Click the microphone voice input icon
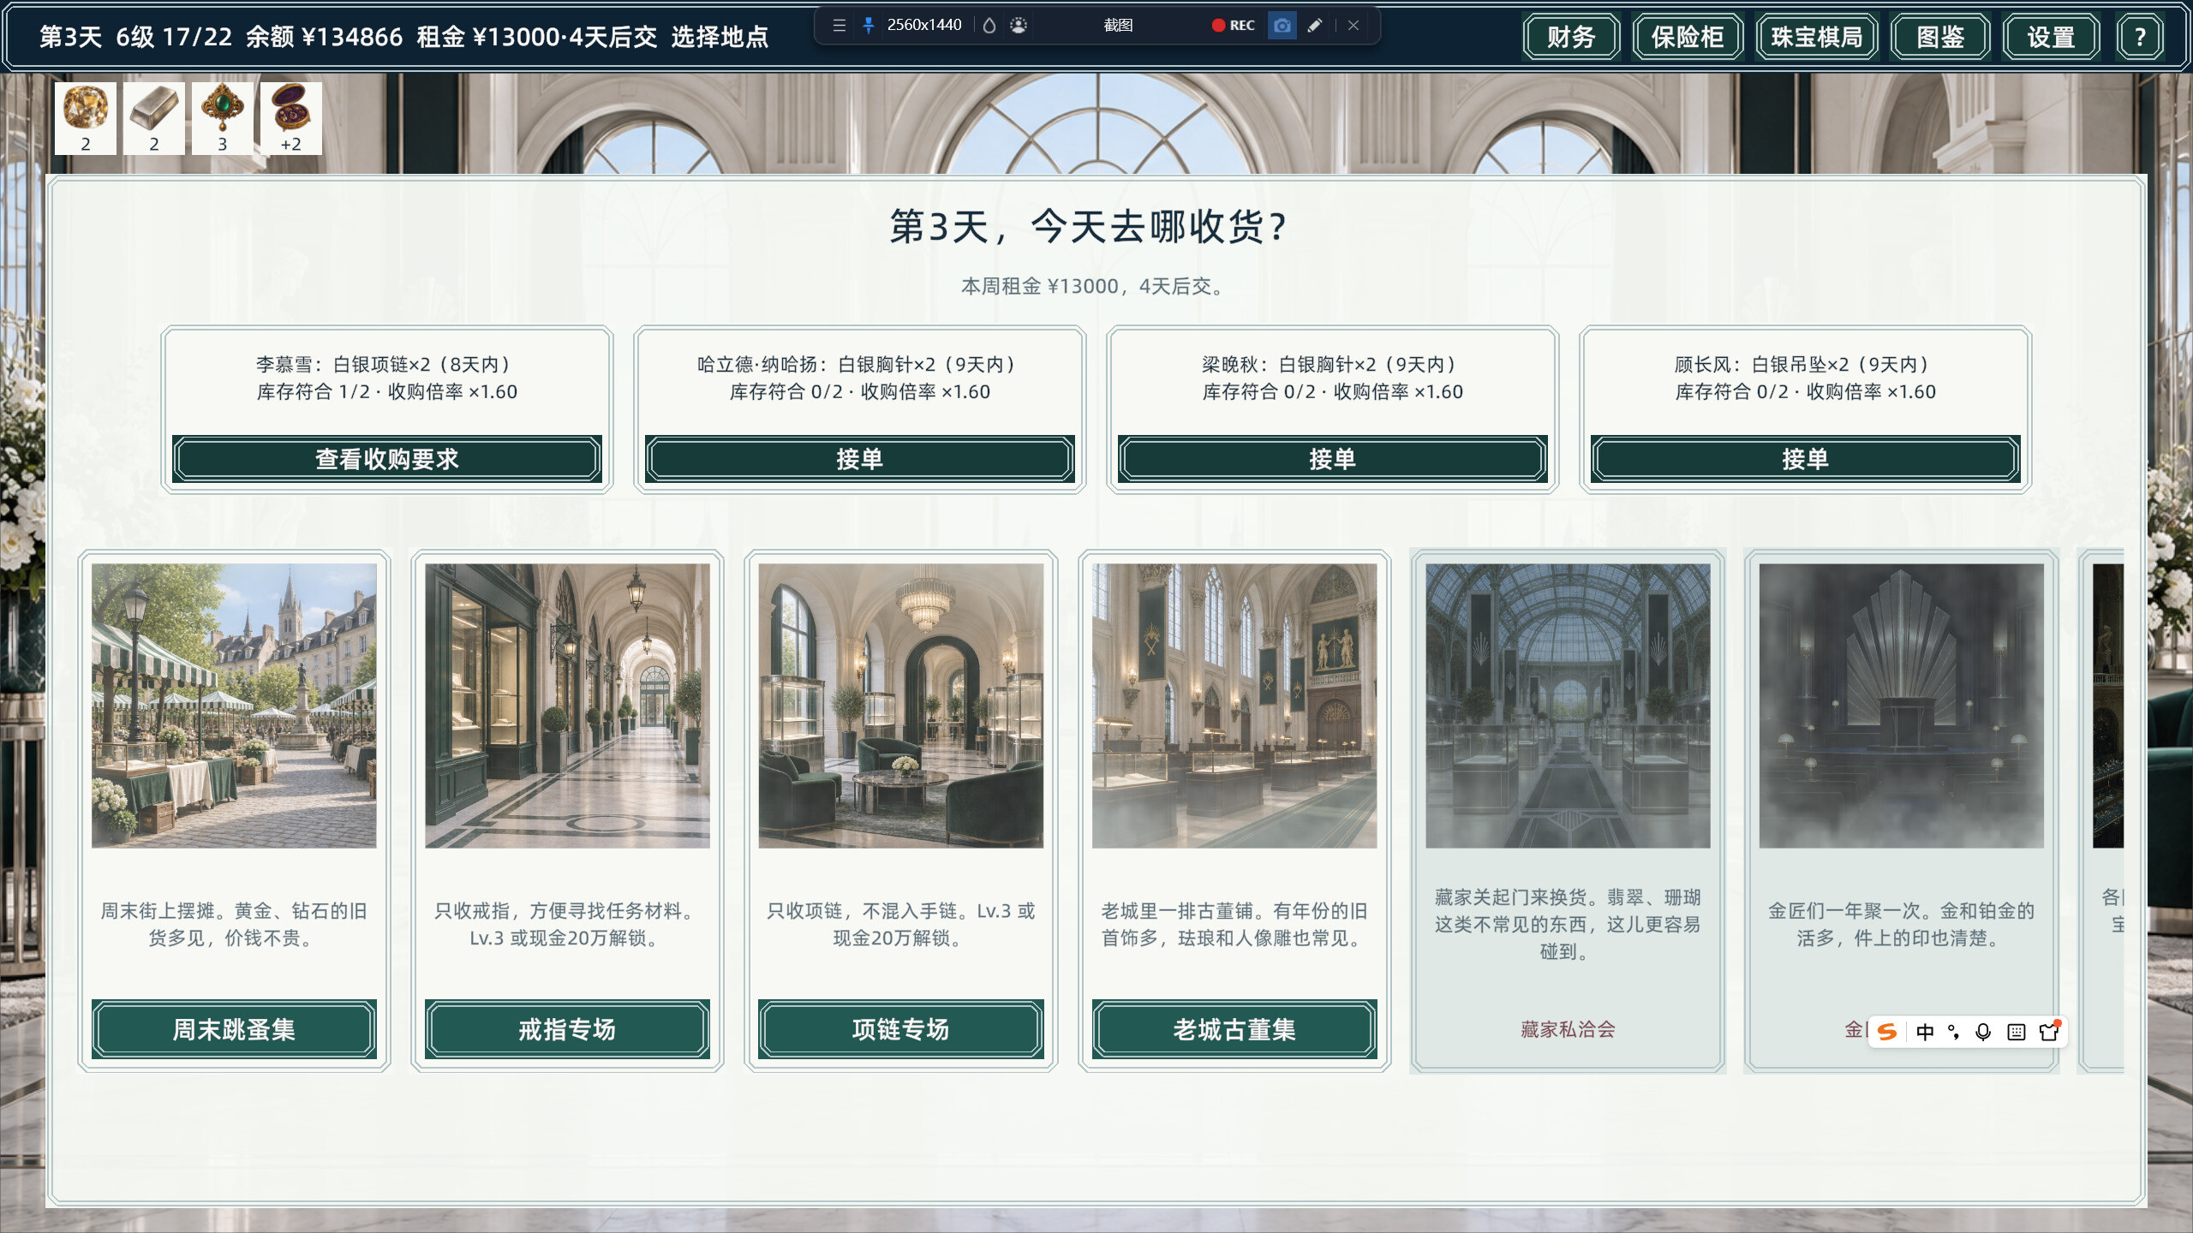 point(1983,1032)
